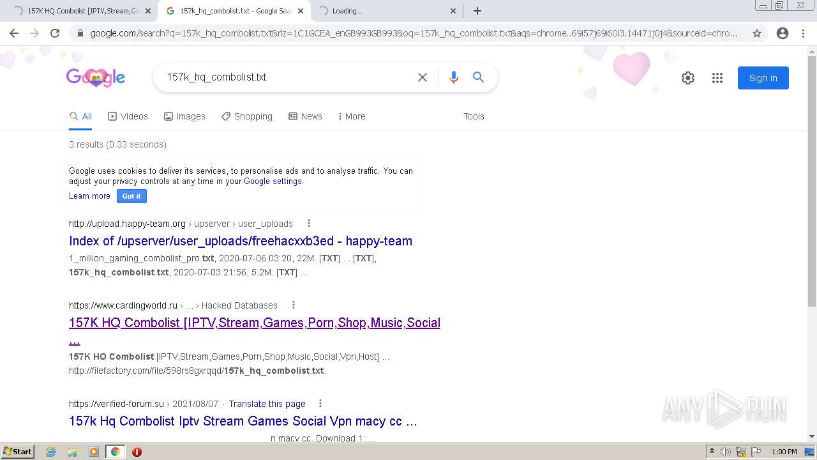
Task: Bookmark this page with the star icon
Action: point(757,33)
